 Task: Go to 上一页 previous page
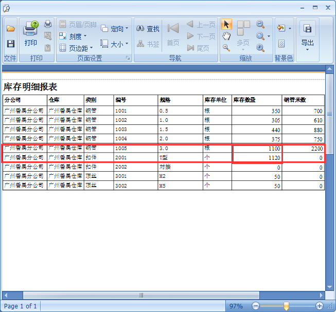[201, 24]
